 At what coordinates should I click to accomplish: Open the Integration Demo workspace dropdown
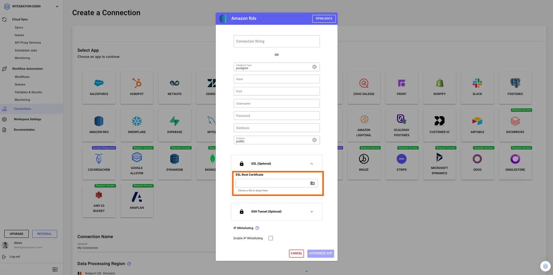click(57, 6)
